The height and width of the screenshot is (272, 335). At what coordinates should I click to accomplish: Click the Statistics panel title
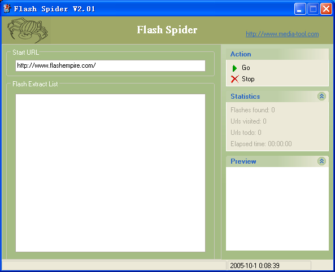245,96
